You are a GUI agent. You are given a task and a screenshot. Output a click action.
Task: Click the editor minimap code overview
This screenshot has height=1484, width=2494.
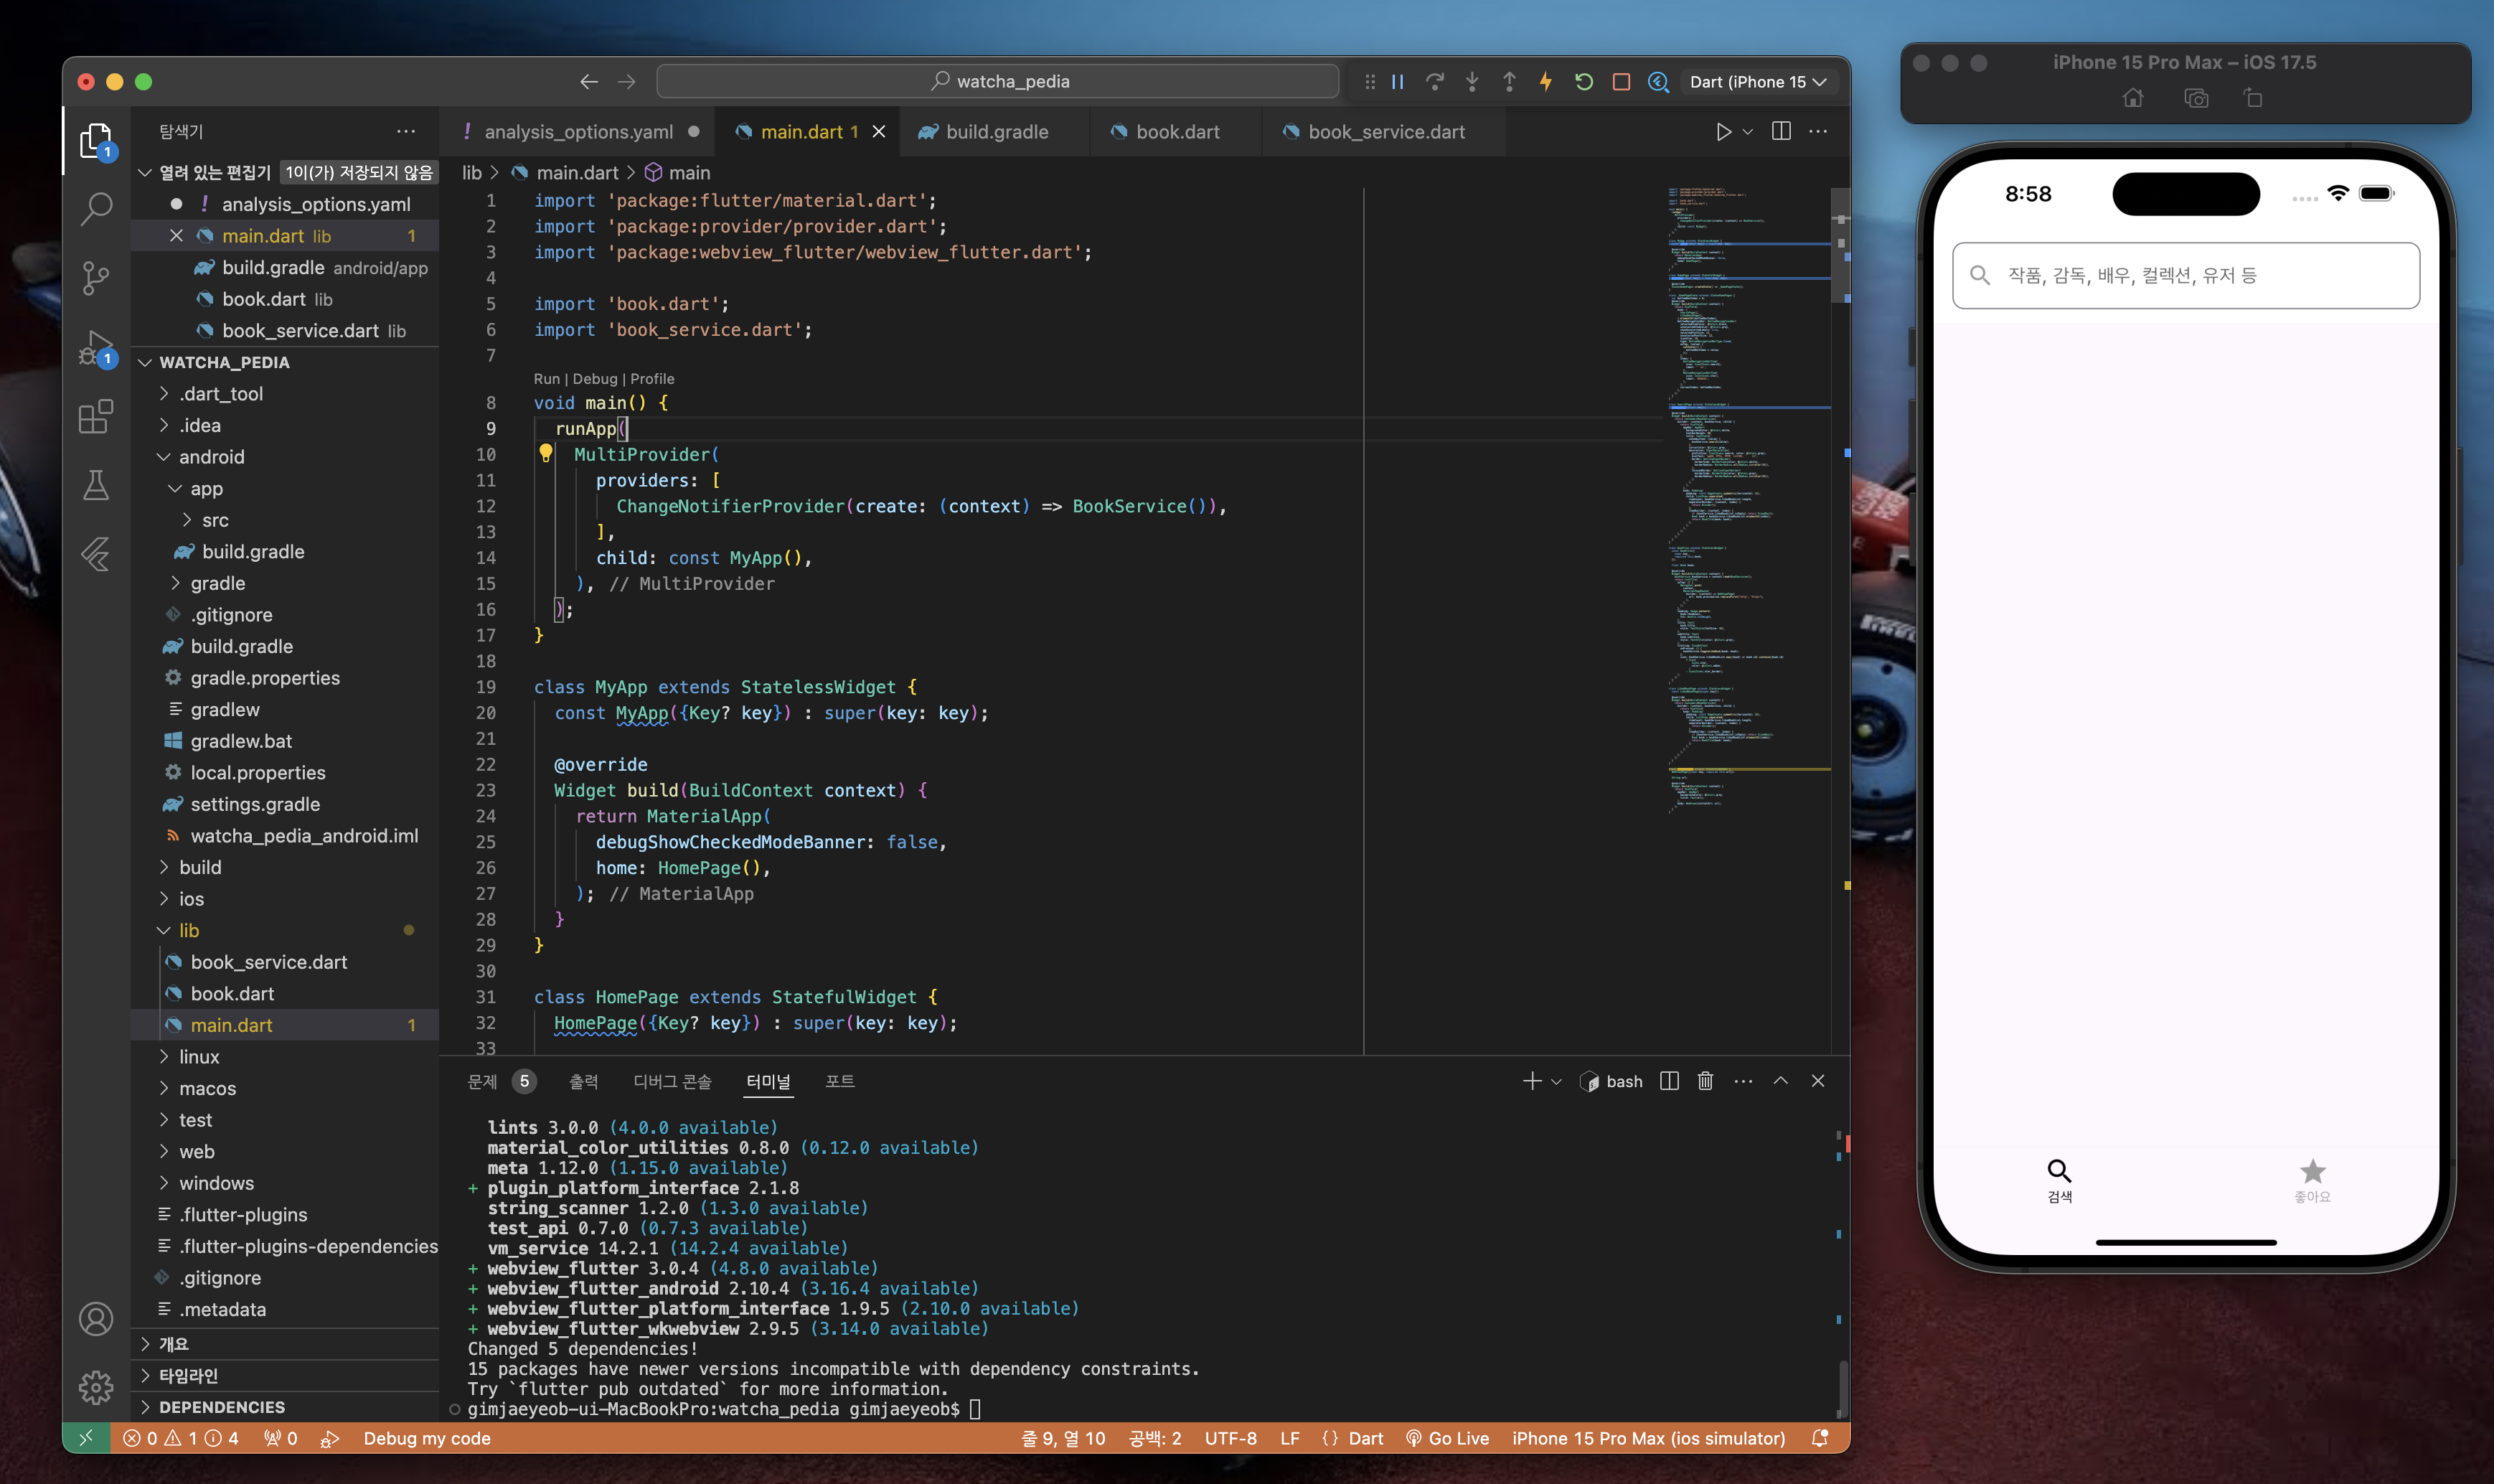(1749, 500)
